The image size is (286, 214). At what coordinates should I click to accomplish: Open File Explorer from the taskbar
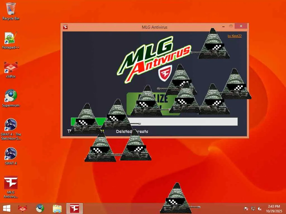(x=57, y=208)
